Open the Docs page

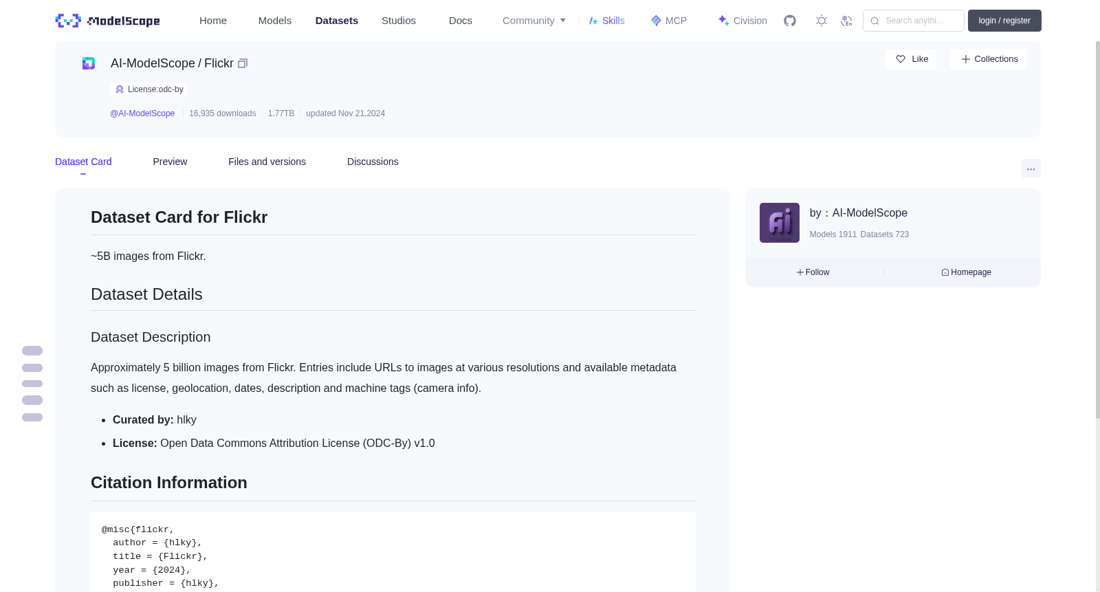click(461, 21)
